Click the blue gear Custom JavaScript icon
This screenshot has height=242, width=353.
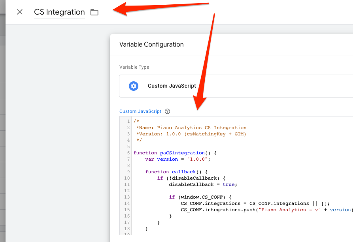(134, 86)
